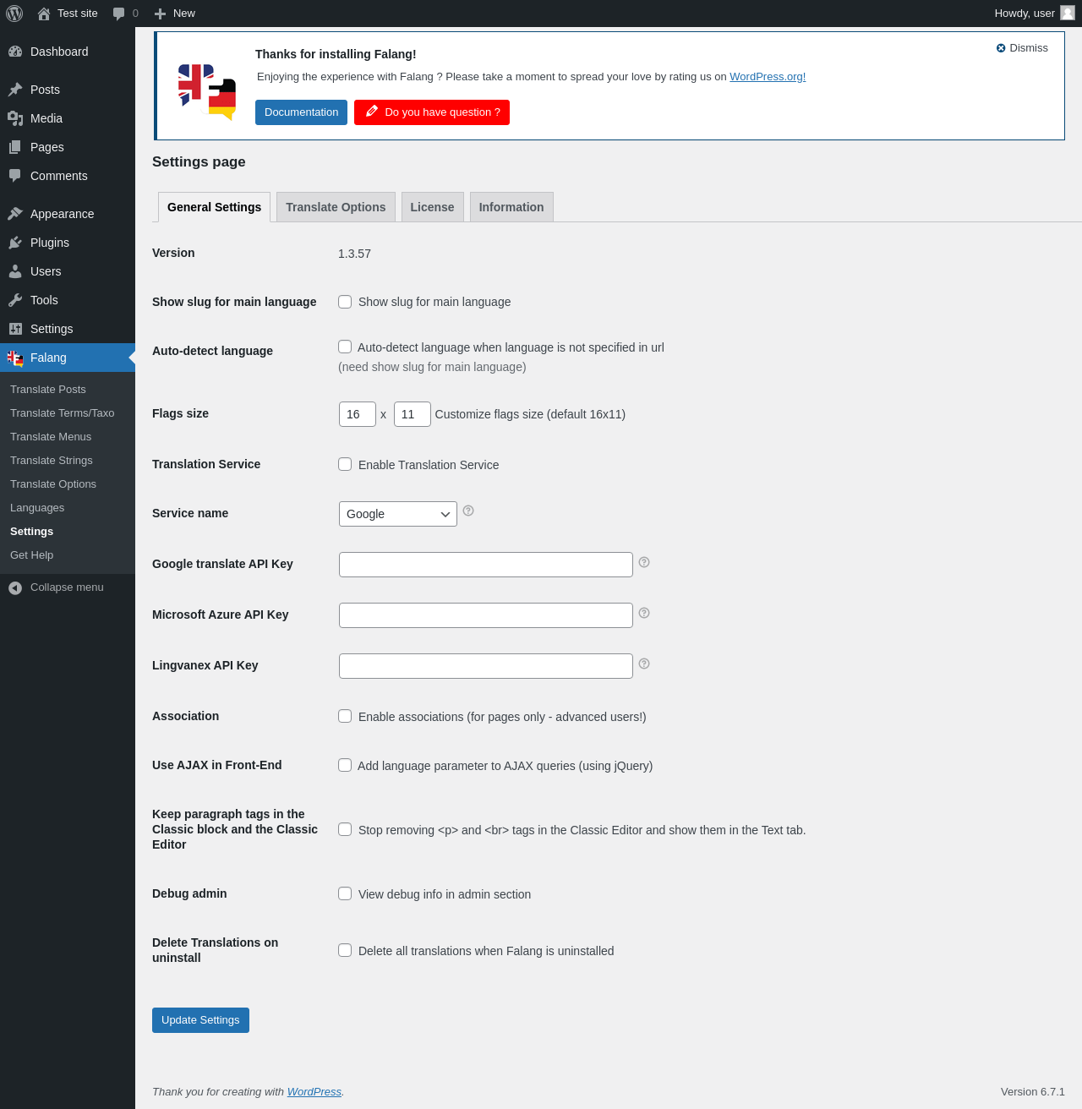Click the Media icon in sidebar
Screen dimensions: 1082x1109
[x=15, y=118]
